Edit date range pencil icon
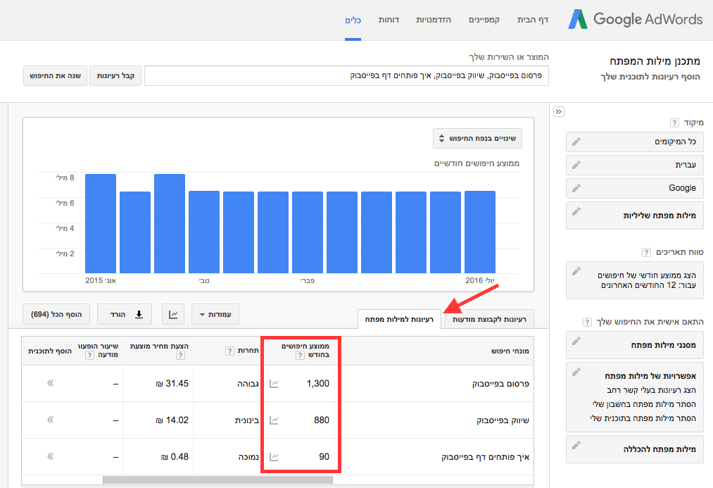This screenshot has width=713, height=488. coord(576,272)
